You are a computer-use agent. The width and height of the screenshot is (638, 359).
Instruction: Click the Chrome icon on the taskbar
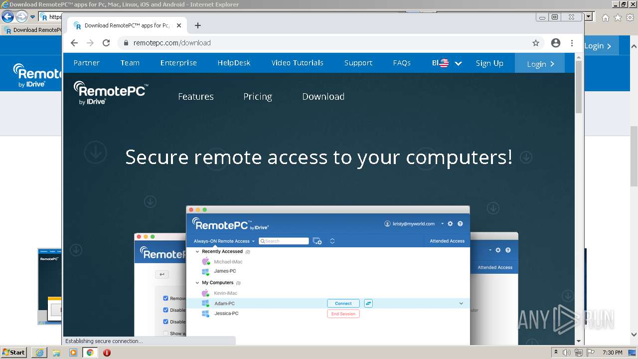pos(90,353)
